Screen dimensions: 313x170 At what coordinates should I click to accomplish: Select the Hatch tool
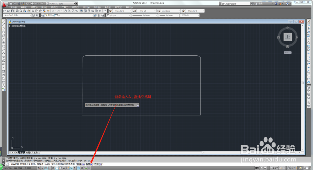(3, 71)
